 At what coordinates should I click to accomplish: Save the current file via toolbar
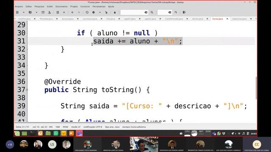[43, 12]
